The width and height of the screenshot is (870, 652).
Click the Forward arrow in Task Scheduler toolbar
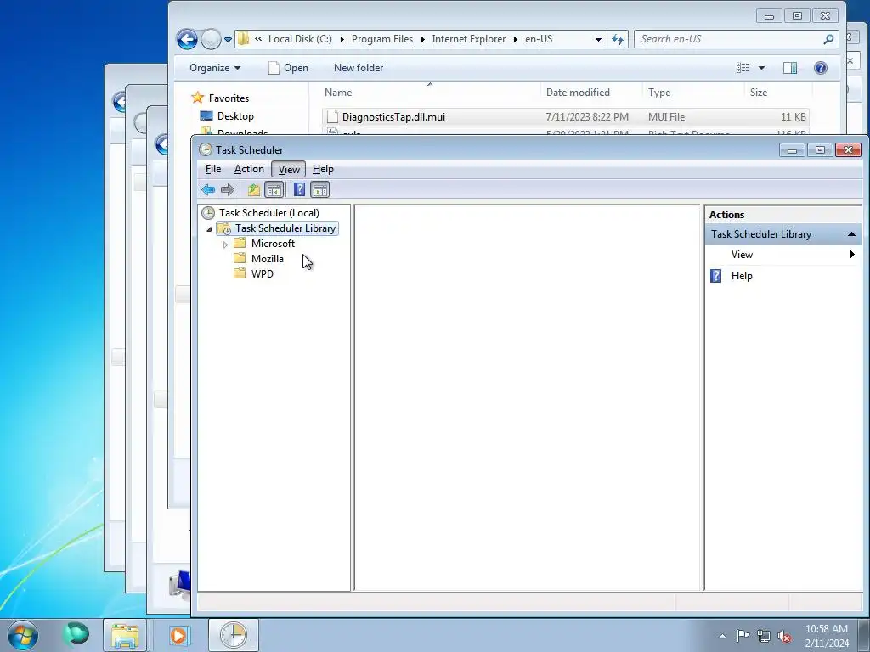click(x=228, y=190)
